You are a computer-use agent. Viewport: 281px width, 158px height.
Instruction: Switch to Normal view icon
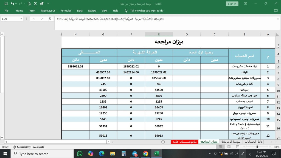220,147
